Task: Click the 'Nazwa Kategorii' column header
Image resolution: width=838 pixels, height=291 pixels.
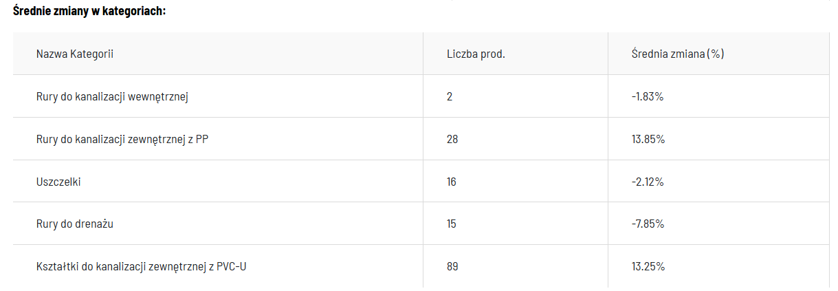Action: click(74, 54)
